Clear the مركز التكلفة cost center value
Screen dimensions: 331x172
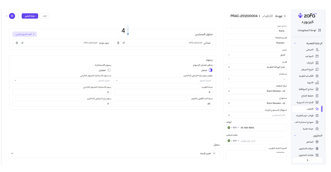click(x=229, y=91)
